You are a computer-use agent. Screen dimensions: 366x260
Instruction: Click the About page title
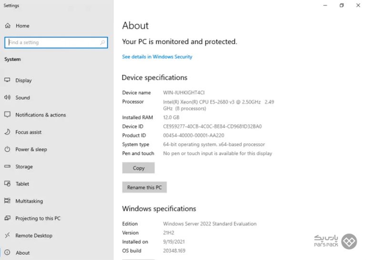(135, 25)
